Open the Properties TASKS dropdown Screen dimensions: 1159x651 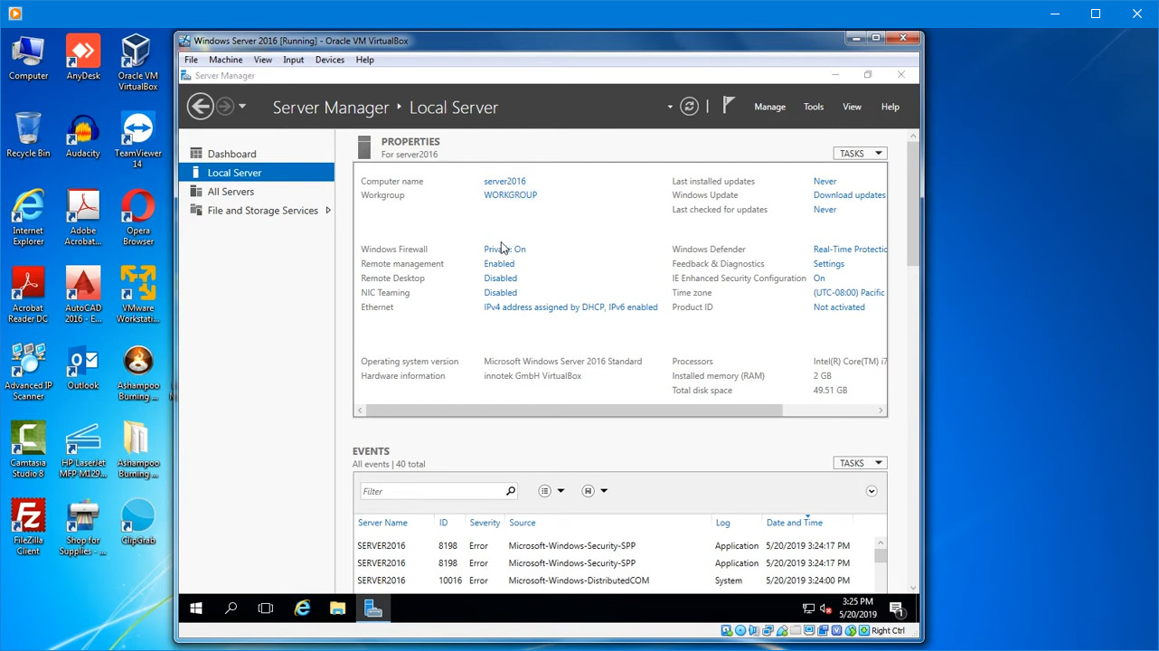(x=859, y=154)
